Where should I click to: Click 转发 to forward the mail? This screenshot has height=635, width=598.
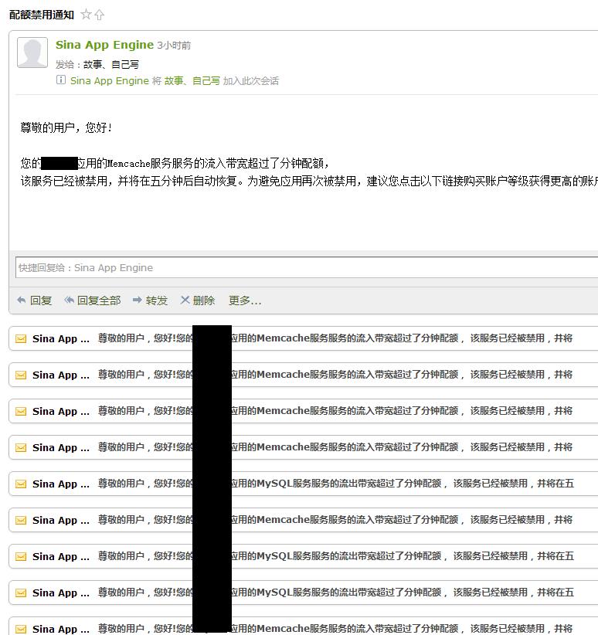(156, 301)
